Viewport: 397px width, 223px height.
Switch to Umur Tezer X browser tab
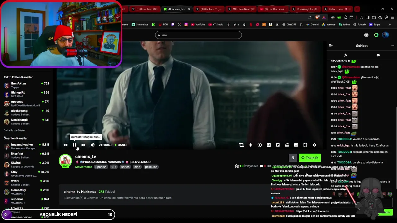pos(144,9)
